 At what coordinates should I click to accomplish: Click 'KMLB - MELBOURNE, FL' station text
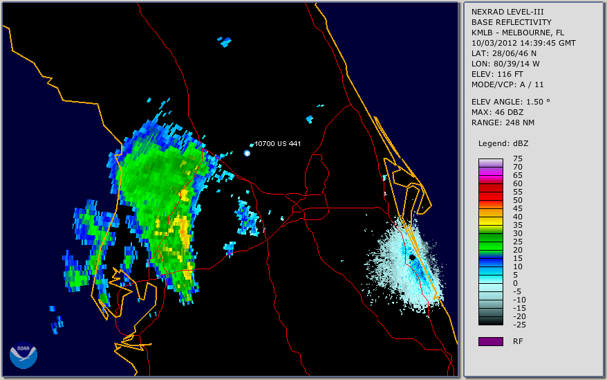coord(518,33)
